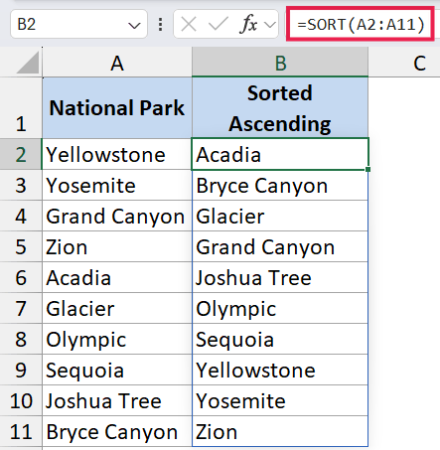
Task: Select cell B5 containing Grand Canyon
Action: pos(280,246)
